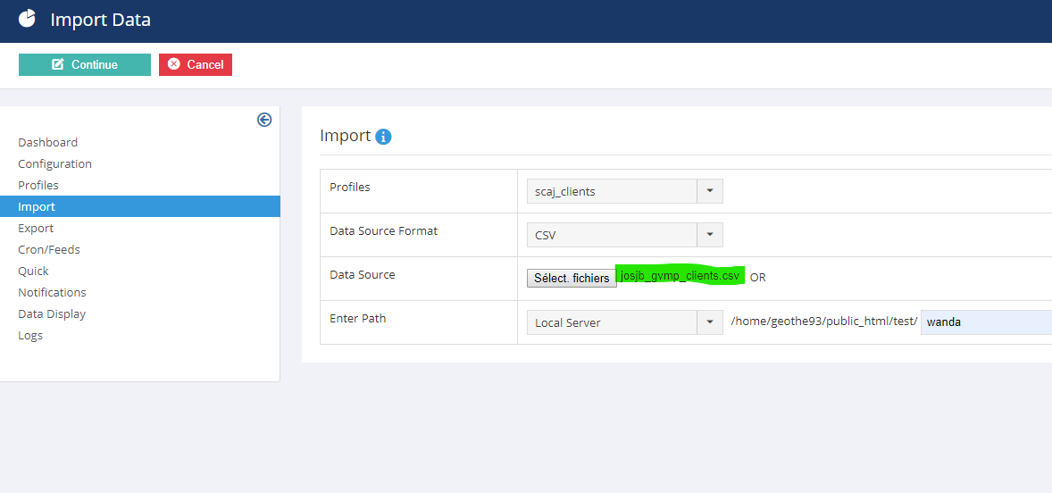Click the Sélect. fichiers file button

[572, 278]
